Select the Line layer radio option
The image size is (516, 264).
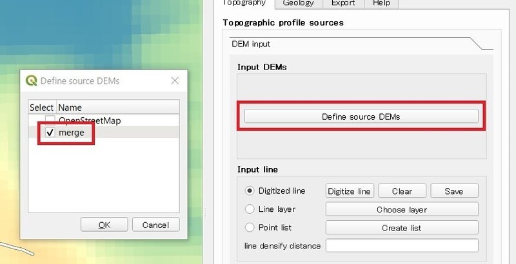[x=250, y=209]
